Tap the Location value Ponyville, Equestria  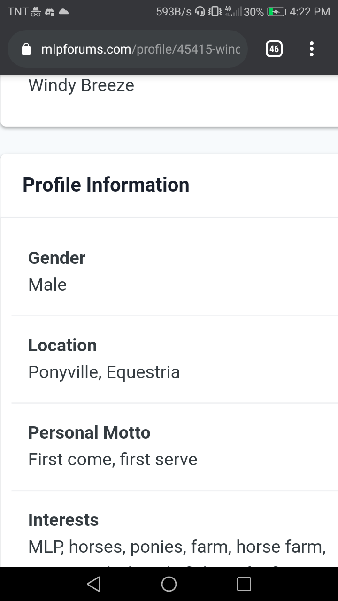tap(104, 372)
